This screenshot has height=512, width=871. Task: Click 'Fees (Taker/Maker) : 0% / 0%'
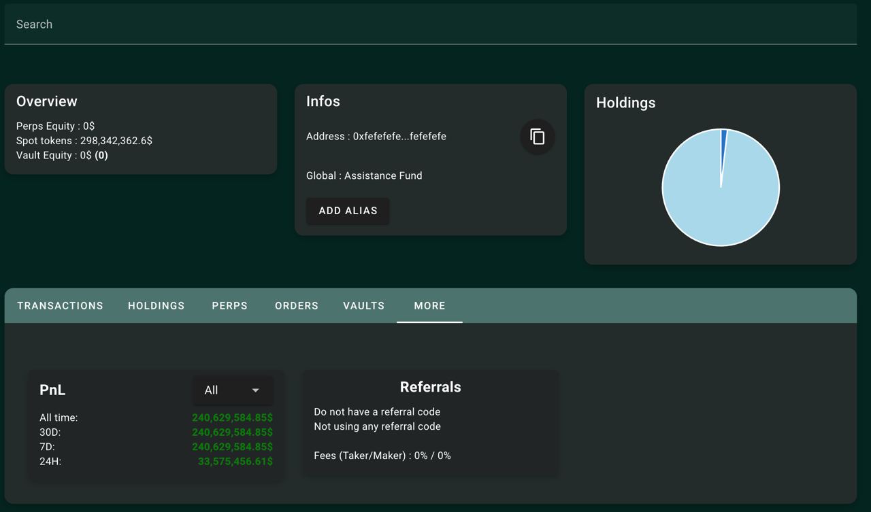point(382,456)
